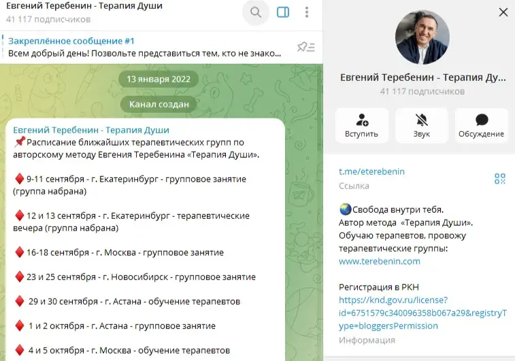Click the subscriber count in chat header

(x=48, y=19)
